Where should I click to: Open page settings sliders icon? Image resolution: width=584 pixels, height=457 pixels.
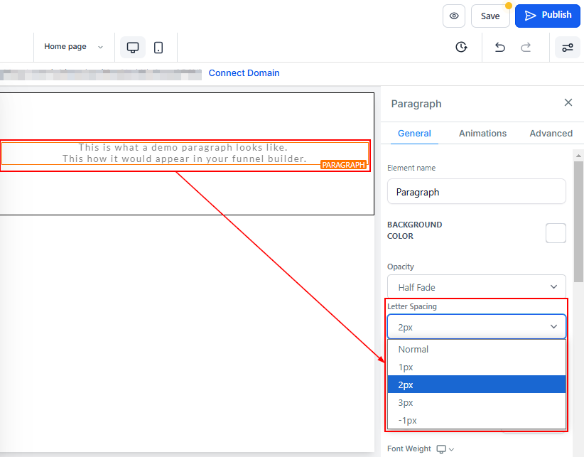point(568,48)
